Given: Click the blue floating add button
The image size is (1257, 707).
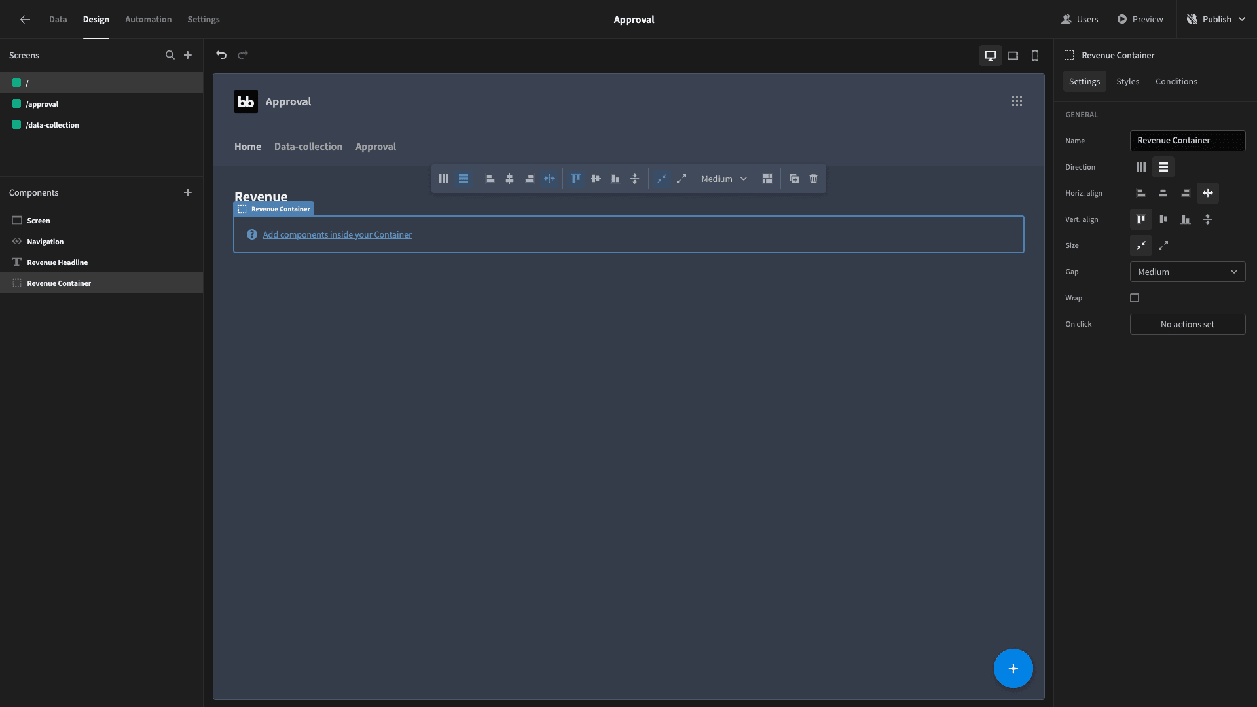Looking at the screenshot, I should point(1013,668).
